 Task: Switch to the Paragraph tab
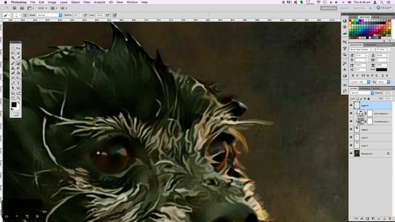[x=370, y=45]
